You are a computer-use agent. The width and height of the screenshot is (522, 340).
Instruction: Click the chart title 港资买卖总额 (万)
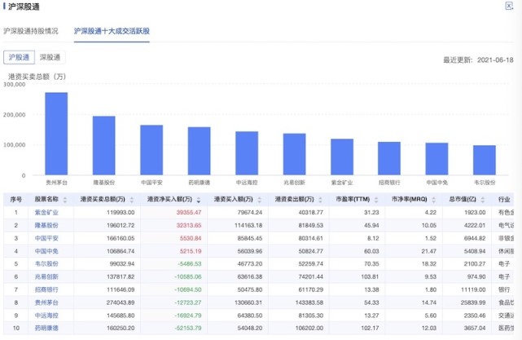pyautogui.click(x=37, y=77)
